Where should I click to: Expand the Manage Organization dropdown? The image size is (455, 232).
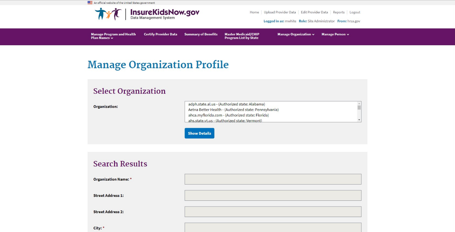point(296,34)
